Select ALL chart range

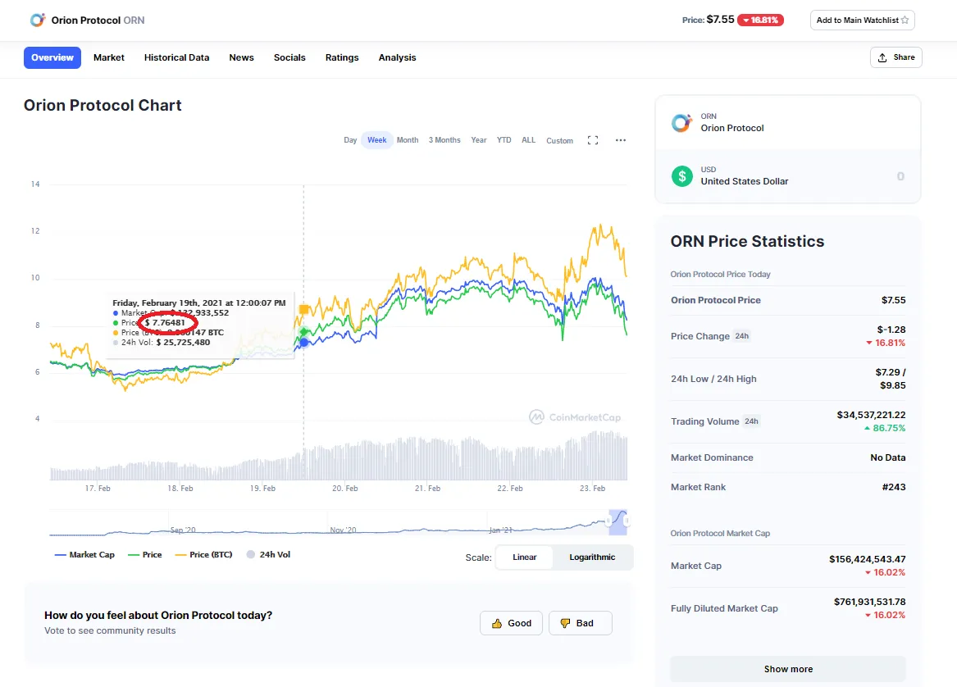coord(529,140)
